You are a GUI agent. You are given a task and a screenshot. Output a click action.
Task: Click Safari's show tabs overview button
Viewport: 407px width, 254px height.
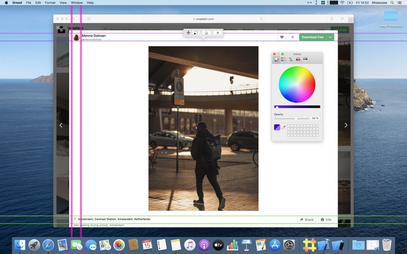pyautogui.click(x=342, y=19)
